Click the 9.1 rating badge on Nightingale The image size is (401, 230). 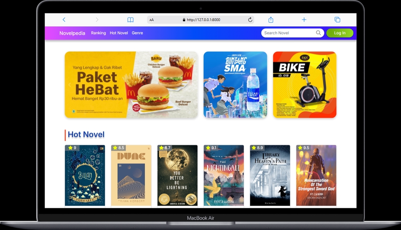(211, 148)
